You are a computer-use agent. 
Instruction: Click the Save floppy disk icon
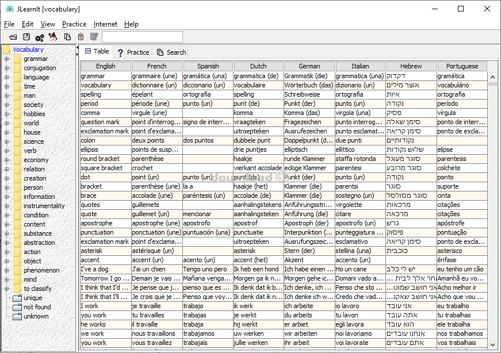coord(25,37)
